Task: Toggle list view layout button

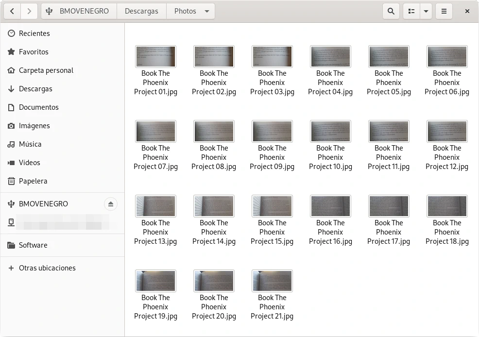Action: coord(411,11)
